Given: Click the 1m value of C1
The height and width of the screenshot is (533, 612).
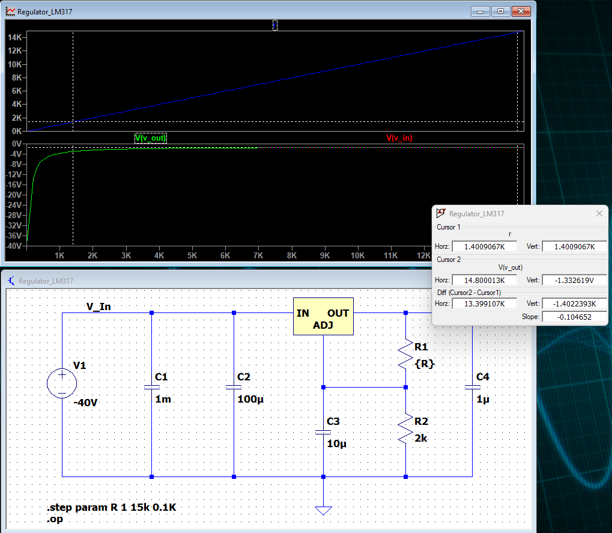Looking at the screenshot, I should (163, 399).
